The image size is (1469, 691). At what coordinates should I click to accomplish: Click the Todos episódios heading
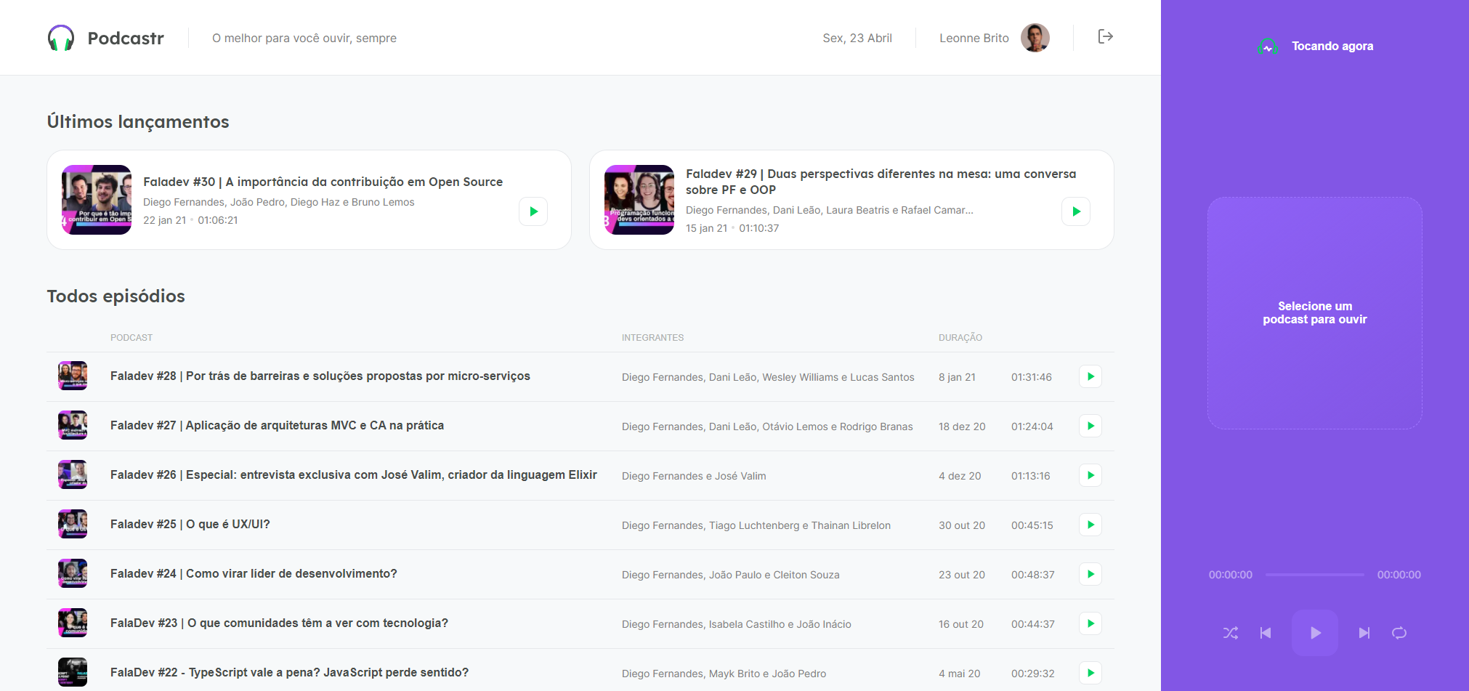pos(116,296)
